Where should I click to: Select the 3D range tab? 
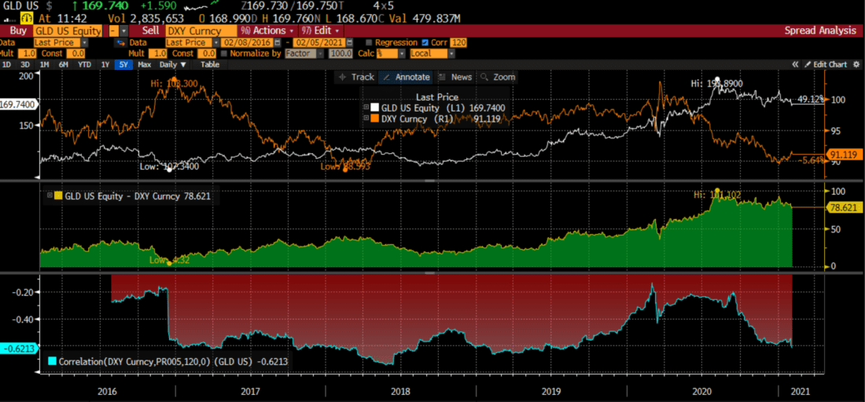(25, 64)
